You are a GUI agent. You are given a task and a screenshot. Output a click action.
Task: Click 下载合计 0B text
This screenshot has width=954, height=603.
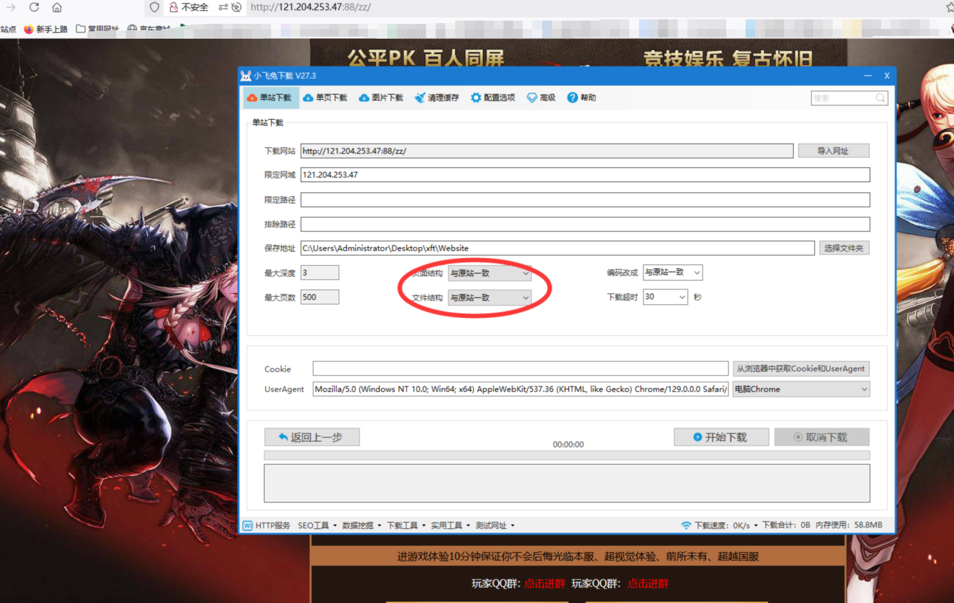pyautogui.click(x=786, y=525)
